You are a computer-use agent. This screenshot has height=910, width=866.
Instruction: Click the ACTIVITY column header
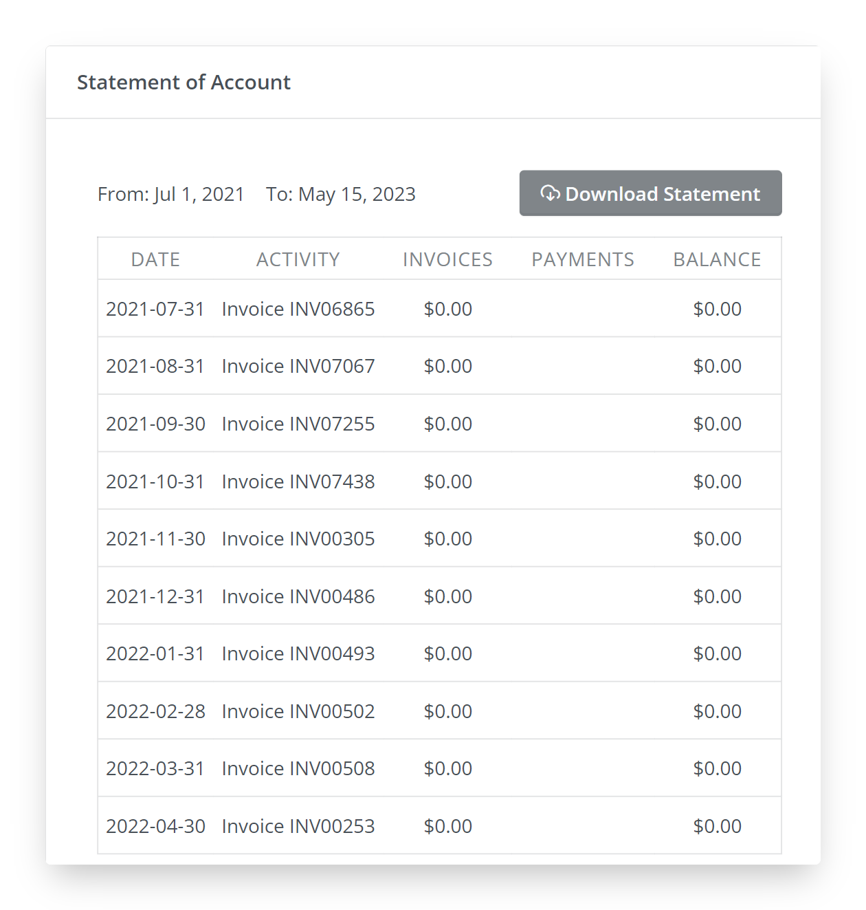click(298, 259)
